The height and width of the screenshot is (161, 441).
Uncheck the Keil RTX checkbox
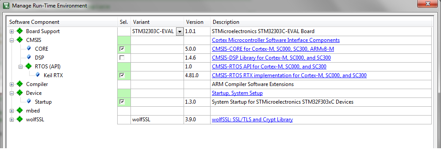pyautogui.click(x=122, y=75)
